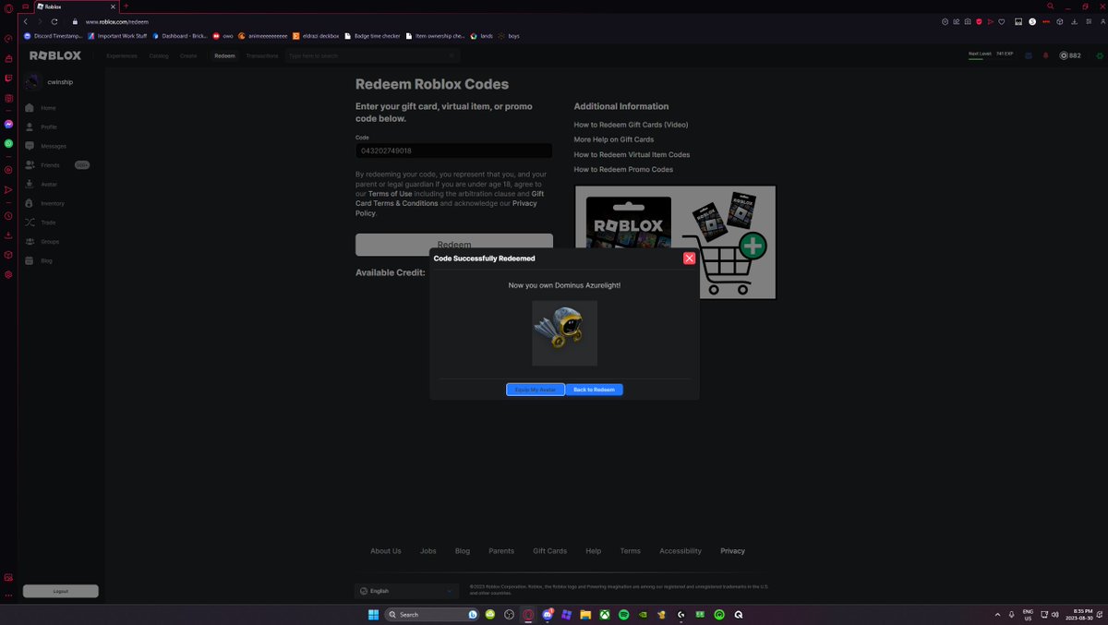Open Spotify from the taskbar
1108x625 pixels.
[623, 614]
